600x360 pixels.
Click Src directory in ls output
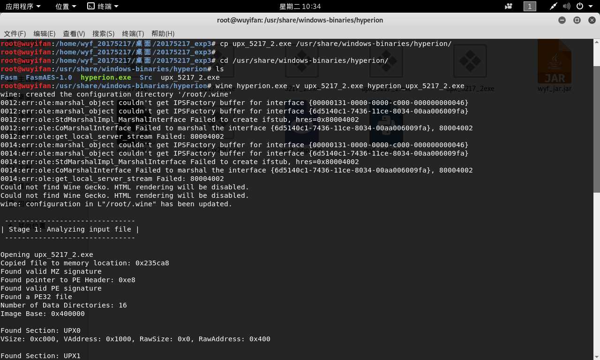146,77
